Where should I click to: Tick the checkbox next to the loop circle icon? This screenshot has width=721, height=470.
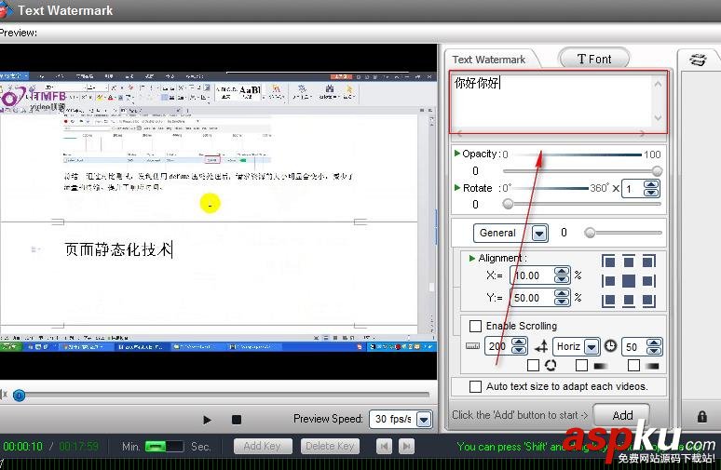pyautogui.click(x=533, y=365)
